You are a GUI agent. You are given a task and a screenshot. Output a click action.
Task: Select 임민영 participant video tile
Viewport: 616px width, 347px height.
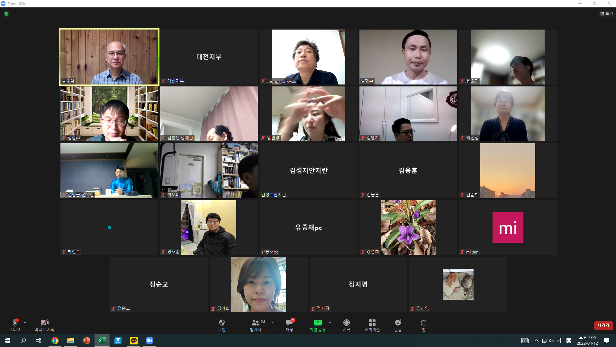309,114
